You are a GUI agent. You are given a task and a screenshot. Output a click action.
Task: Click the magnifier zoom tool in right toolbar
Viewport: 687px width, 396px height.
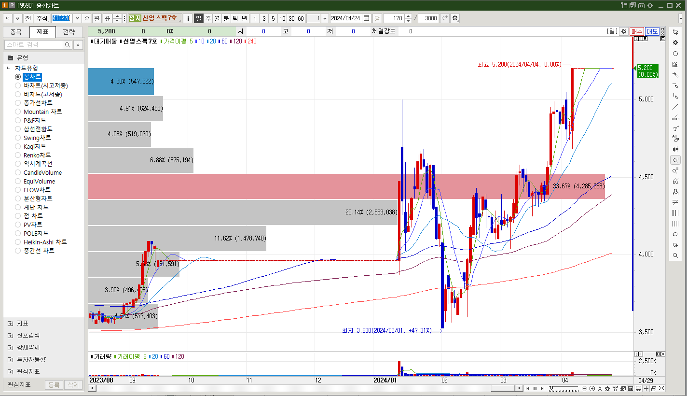click(x=675, y=255)
